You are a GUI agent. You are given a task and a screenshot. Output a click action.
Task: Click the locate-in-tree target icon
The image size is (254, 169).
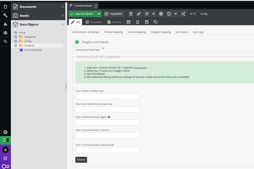click(x=161, y=14)
